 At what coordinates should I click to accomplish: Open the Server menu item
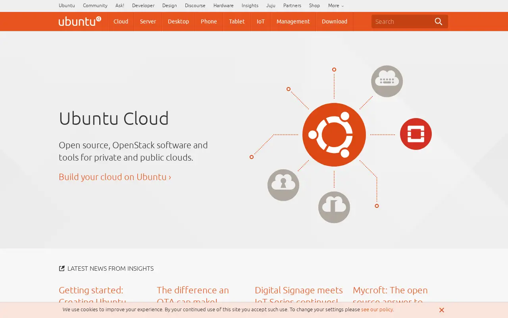148,21
